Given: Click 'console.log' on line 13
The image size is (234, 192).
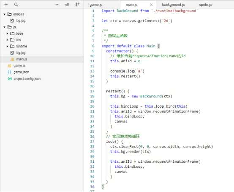Looking at the screenshot, I should pyautogui.click(x=122, y=71).
